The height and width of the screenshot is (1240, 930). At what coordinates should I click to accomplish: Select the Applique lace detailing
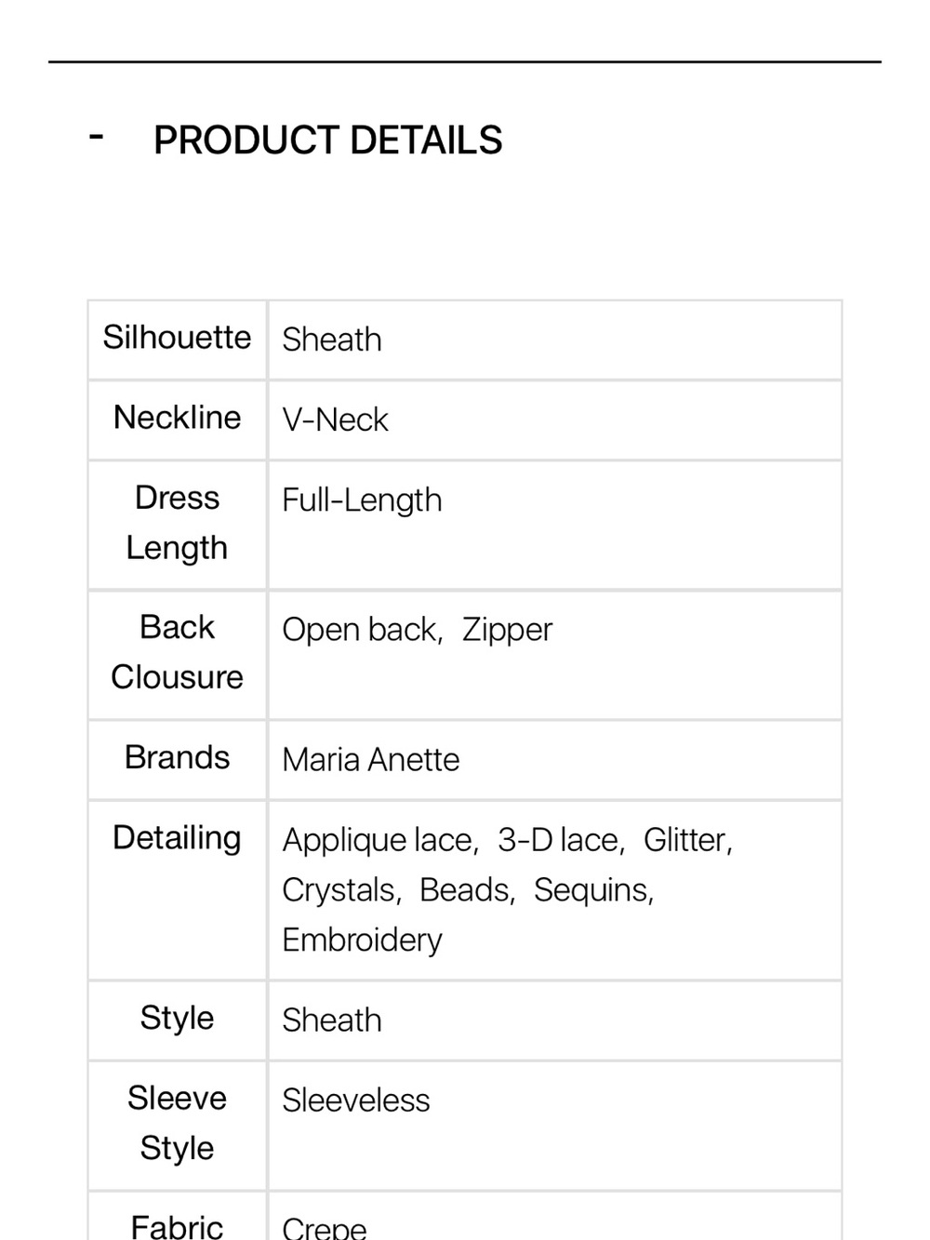coord(378,840)
